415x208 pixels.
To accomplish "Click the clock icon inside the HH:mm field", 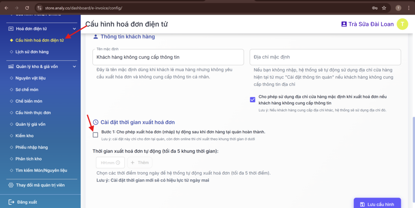I will click(x=118, y=163).
